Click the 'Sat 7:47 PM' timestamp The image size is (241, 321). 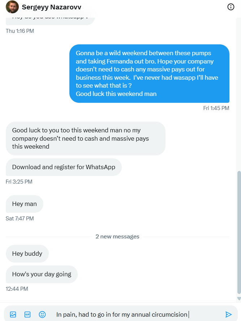click(20, 218)
